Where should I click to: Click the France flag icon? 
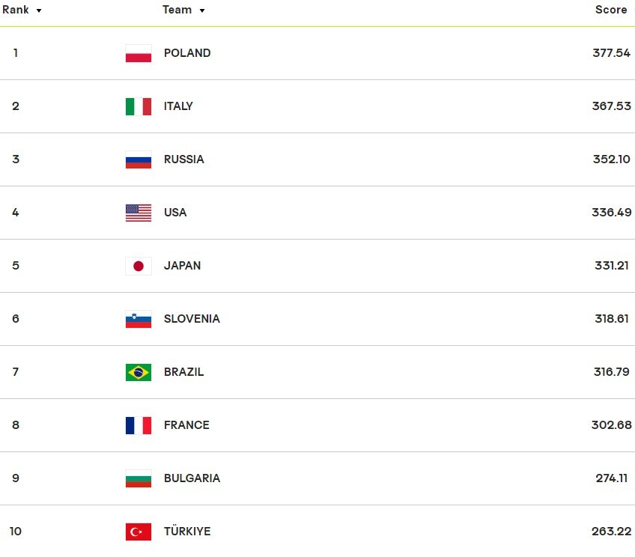point(139,425)
